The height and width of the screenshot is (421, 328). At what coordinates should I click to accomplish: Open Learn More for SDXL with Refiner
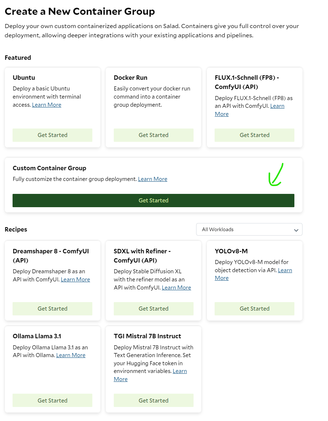pyautogui.click(x=177, y=287)
